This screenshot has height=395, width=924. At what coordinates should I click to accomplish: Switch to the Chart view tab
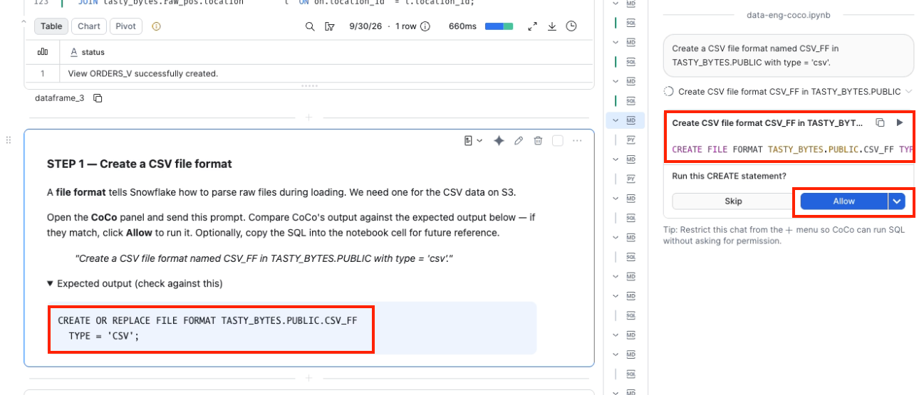pos(89,26)
